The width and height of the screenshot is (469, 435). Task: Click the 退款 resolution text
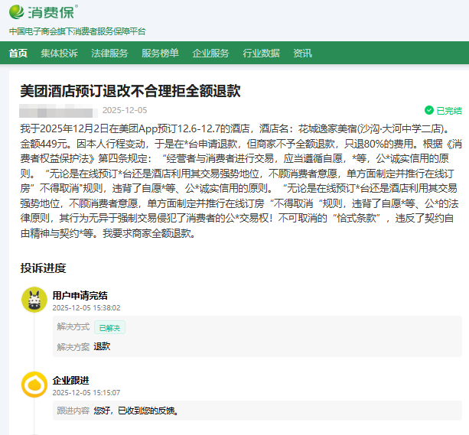click(102, 346)
